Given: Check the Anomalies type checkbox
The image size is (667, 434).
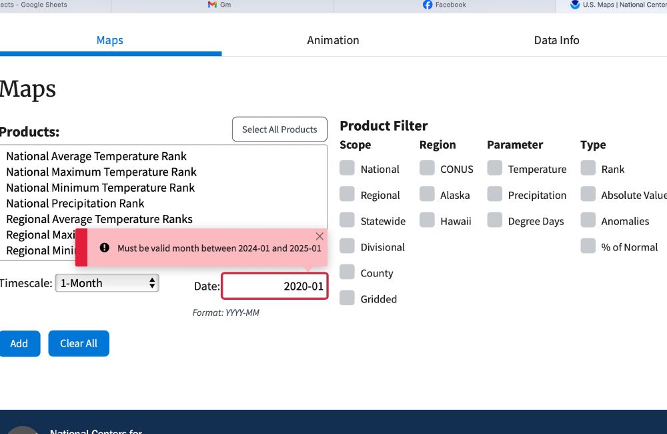Looking at the screenshot, I should (588, 220).
